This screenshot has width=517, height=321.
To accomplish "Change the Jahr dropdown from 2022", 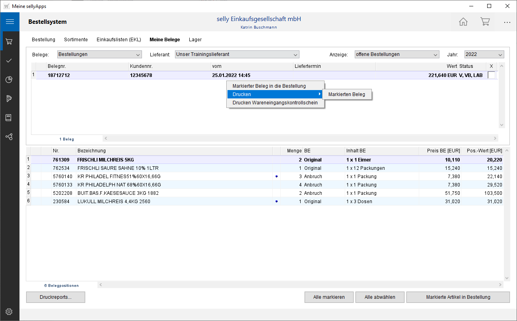I will tap(484, 54).
